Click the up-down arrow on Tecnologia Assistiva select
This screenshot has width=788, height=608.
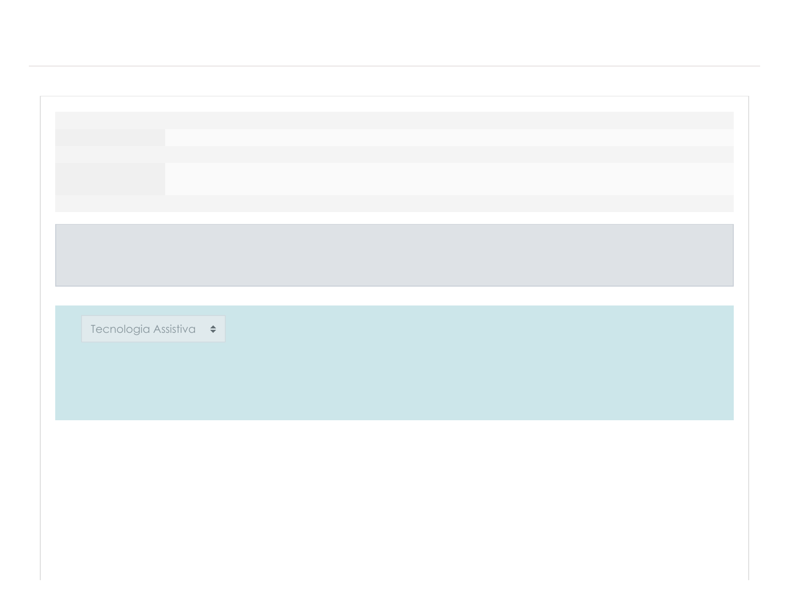pos(213,329)
